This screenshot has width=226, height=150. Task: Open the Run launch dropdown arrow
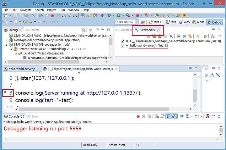[123, 15]
